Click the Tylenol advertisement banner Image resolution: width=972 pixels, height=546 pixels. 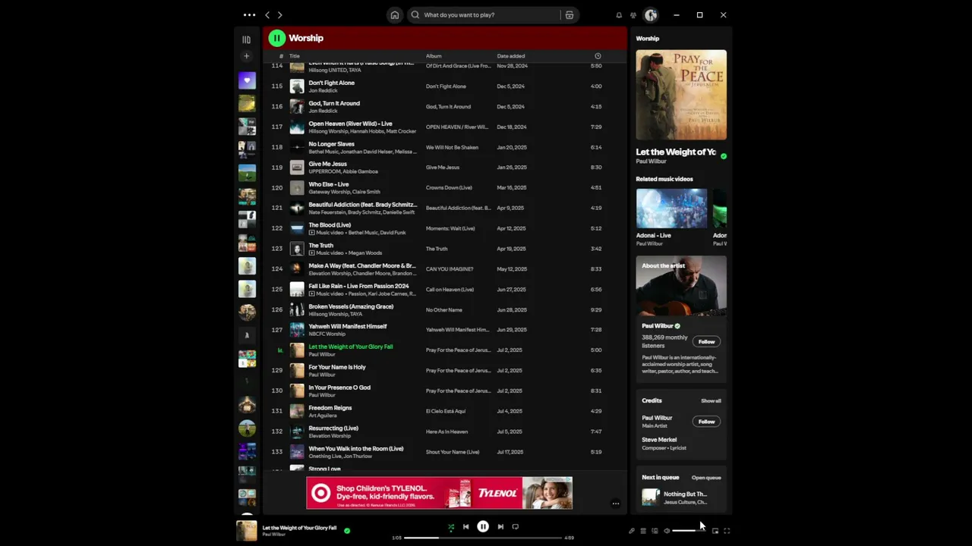(x=439, y=493)
